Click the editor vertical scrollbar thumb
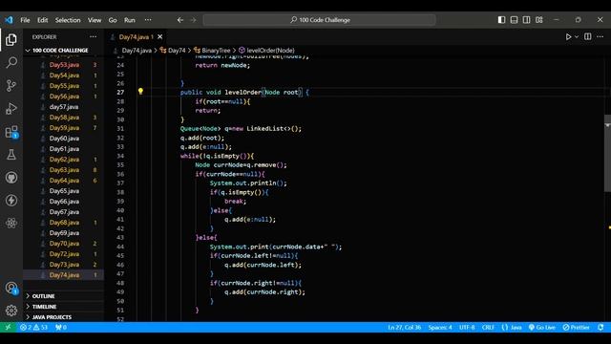Viewport: 611px width, 344px height. (607, 153)
